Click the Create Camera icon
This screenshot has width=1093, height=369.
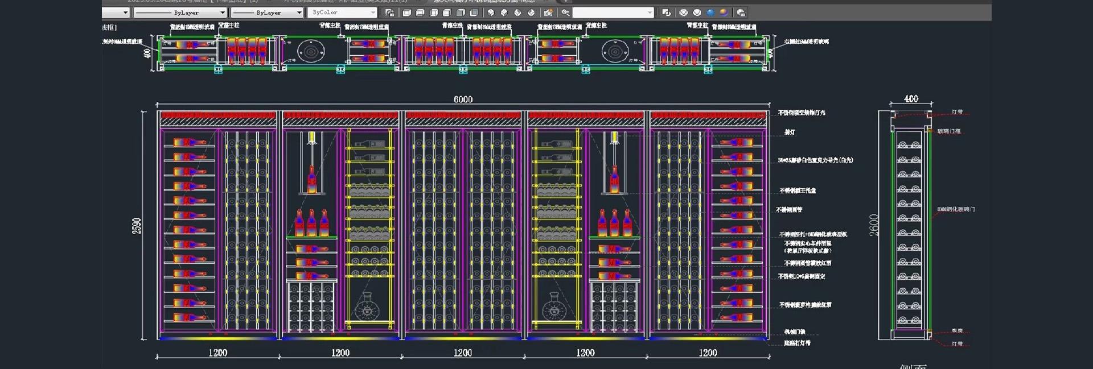pyautogui.click(x=548, y=13)
